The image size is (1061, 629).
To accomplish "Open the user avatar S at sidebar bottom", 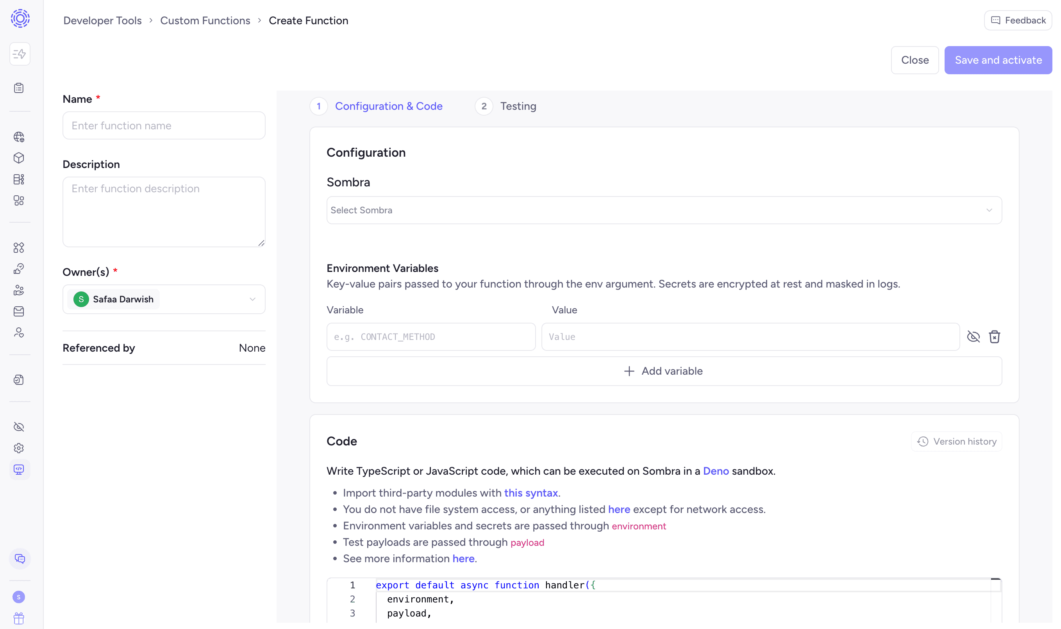I will 19,597.
